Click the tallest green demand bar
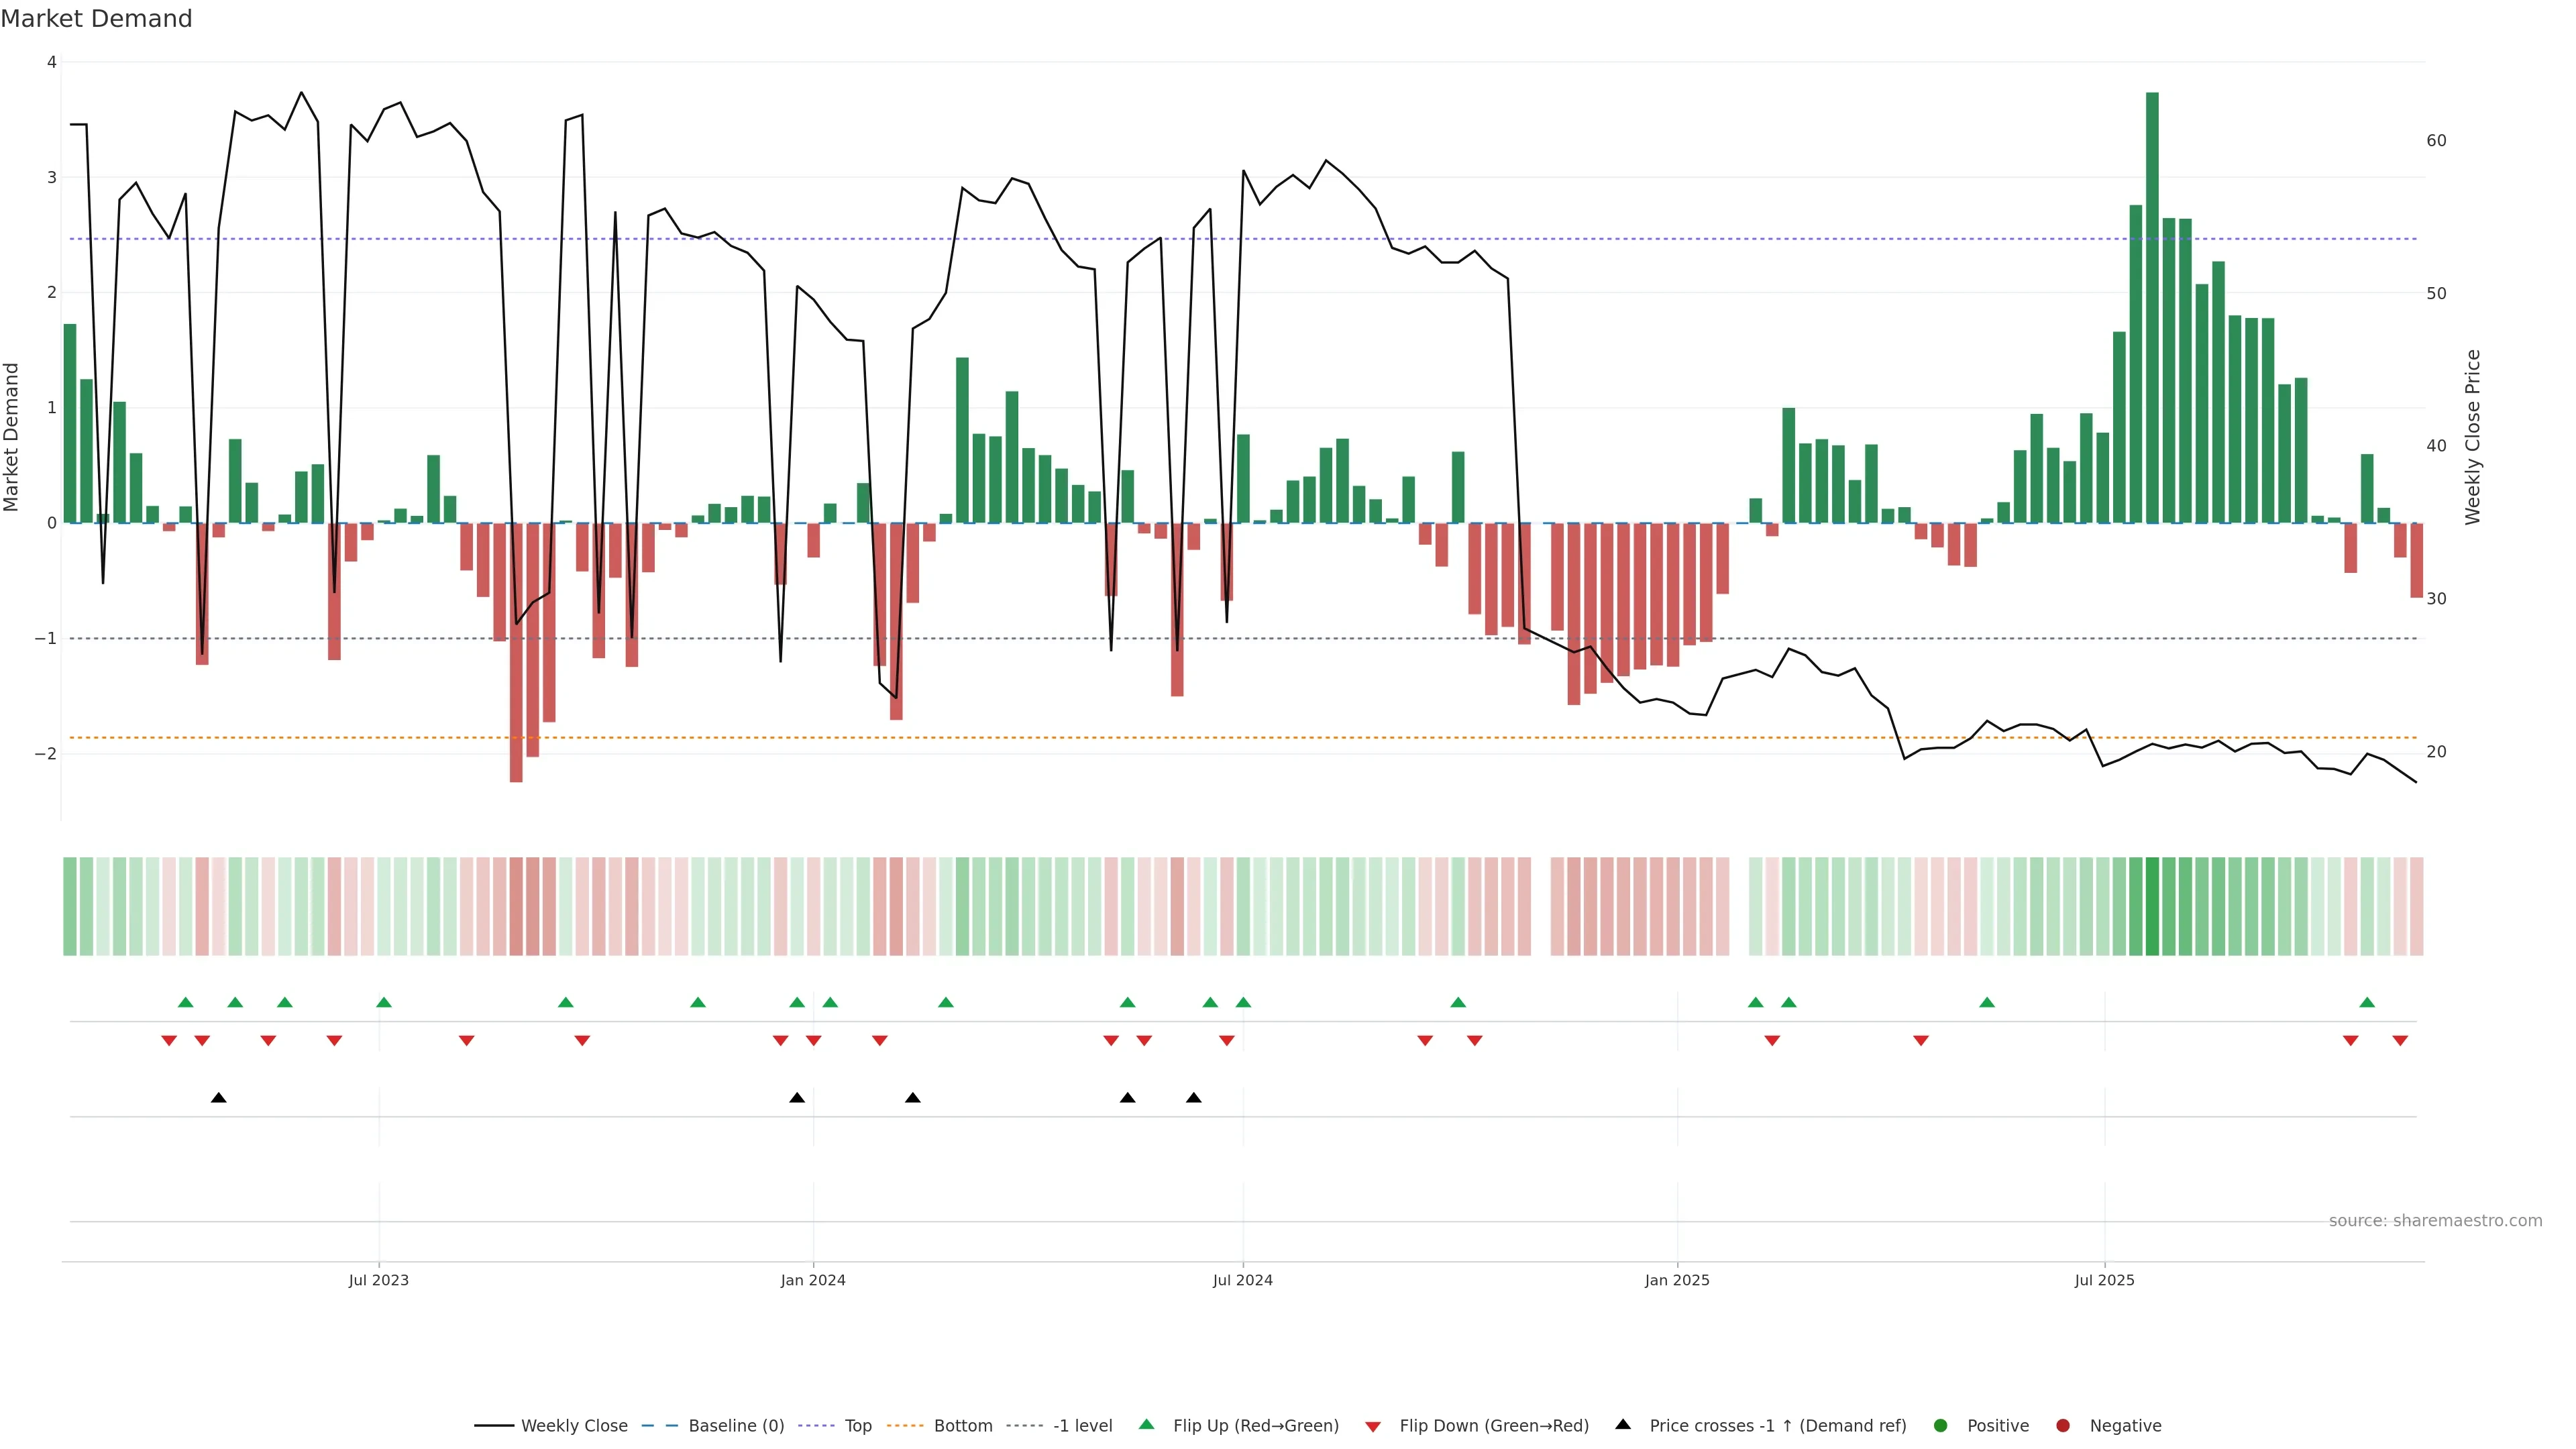This screenshot has height=1449, width=2576. click(x=2152, y=300)
